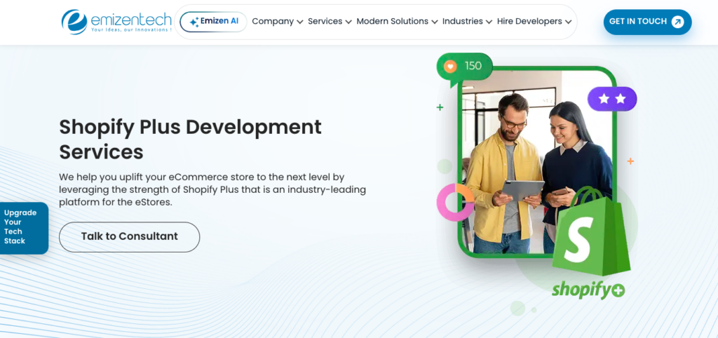Screen dimensions: 718x338
Task: Open the Emizen AI button
Action: tap(213, 22)
